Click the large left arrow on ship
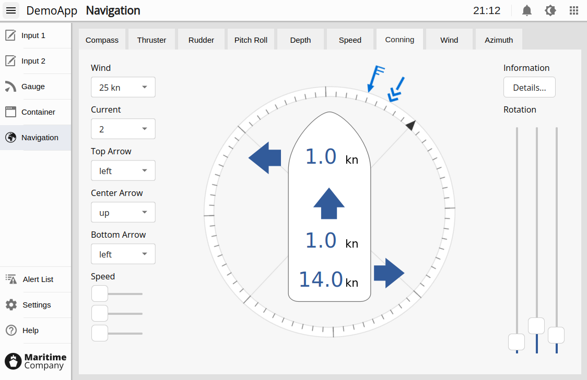 265,157
